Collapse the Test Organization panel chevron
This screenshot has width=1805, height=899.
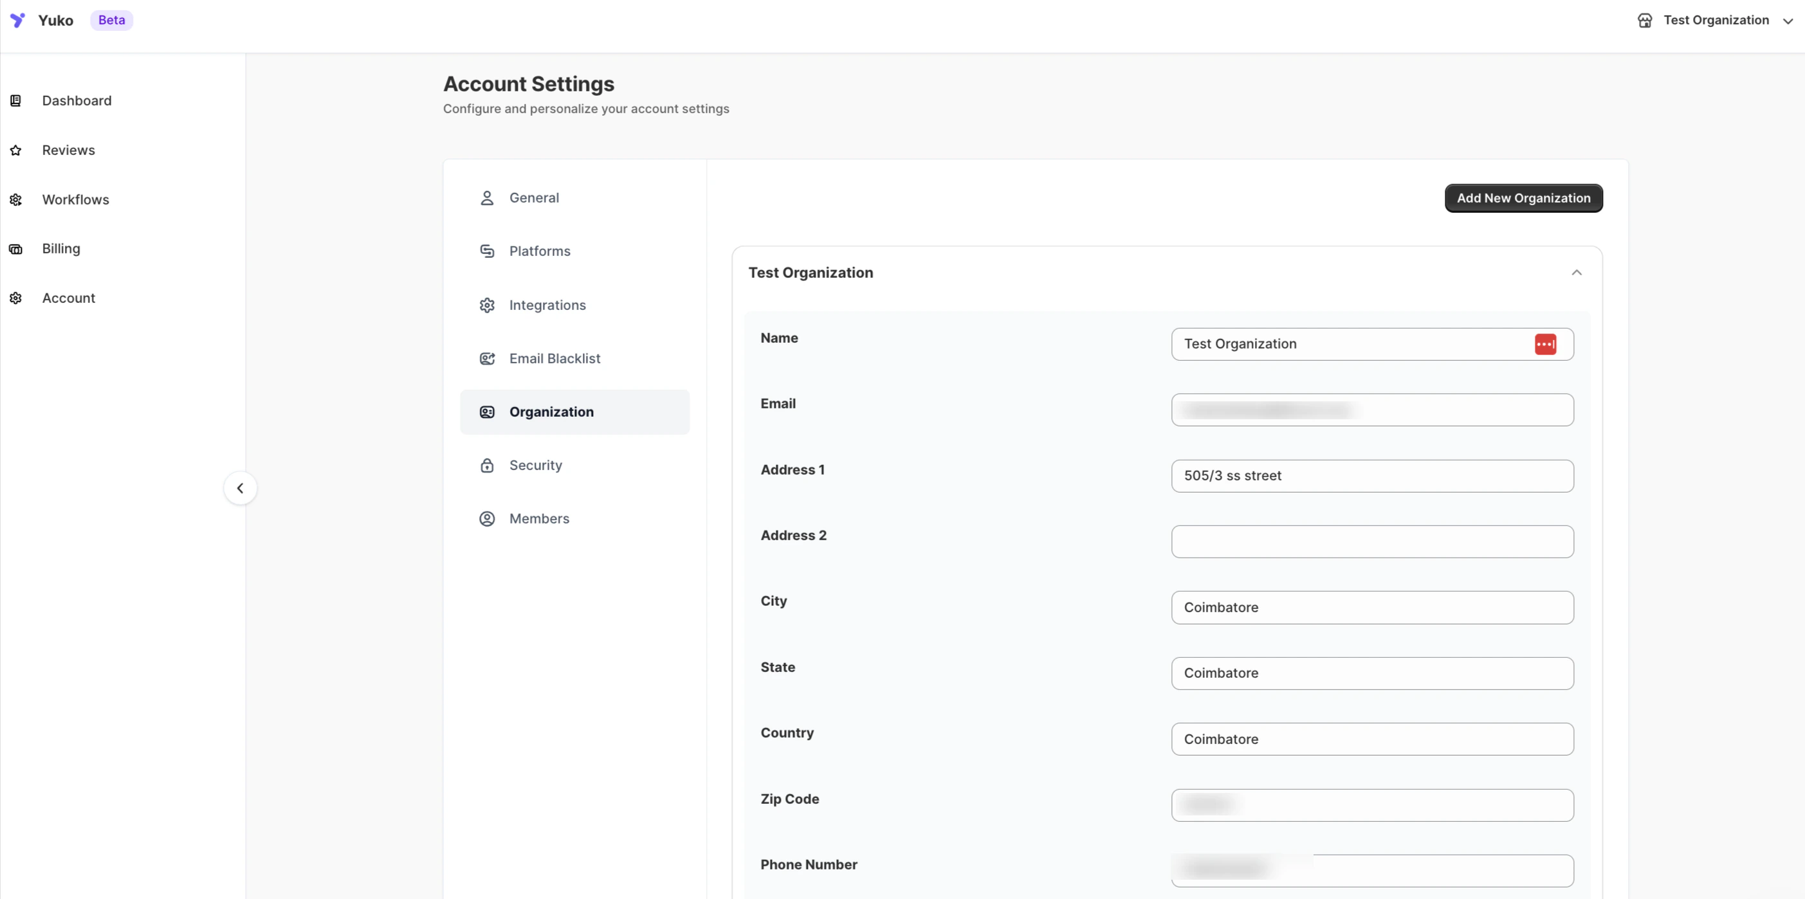1577,273
